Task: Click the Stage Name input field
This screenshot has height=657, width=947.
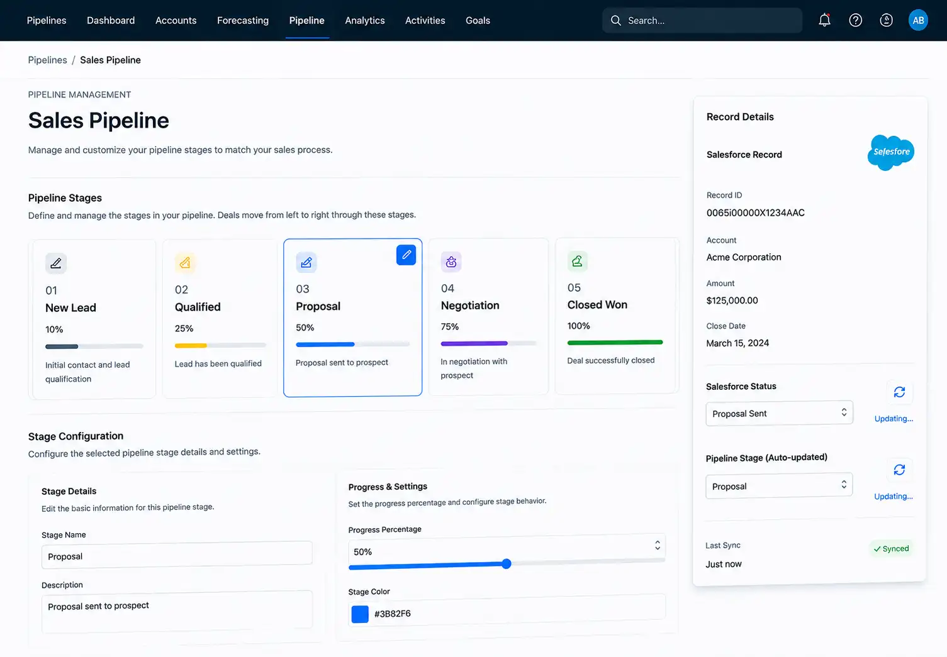Action: click(177, 555)
